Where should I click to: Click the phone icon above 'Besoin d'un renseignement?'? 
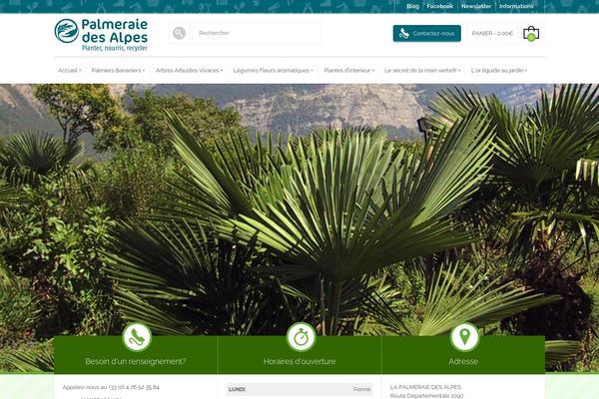click(x=137, y=337)
